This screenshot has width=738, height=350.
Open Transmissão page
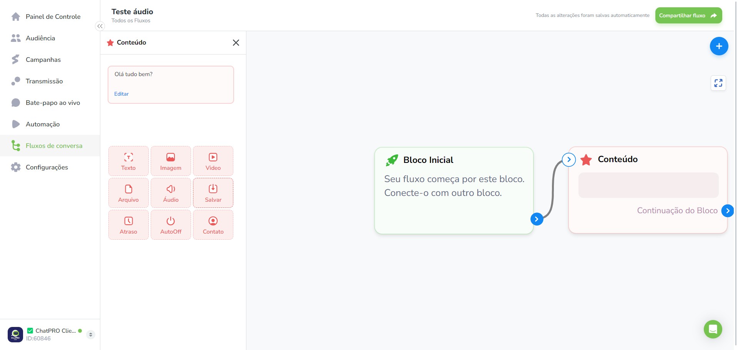[50, 81]
